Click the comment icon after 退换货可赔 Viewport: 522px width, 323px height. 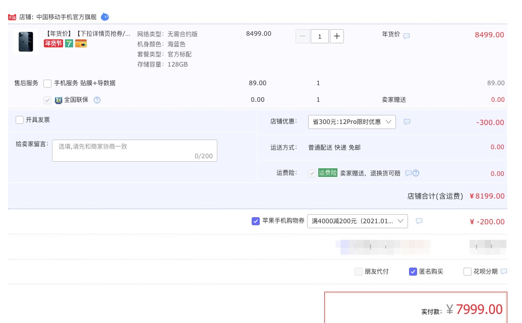coord(408,173)
